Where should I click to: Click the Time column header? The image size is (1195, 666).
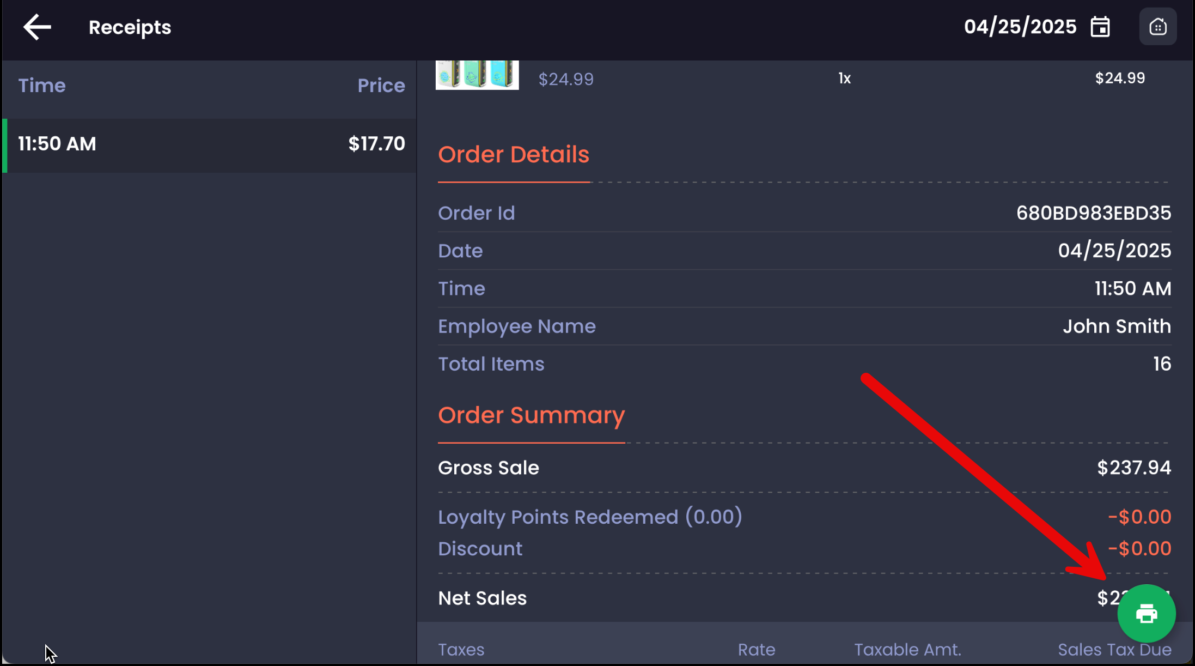pos(42,86)
